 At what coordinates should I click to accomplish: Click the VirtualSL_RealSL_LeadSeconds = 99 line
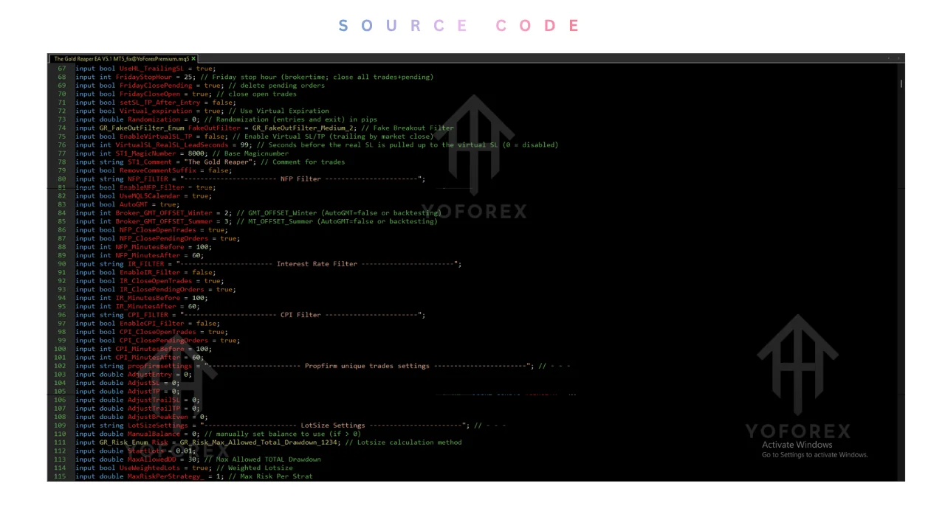pyautogui.click(x=317, y=145)
